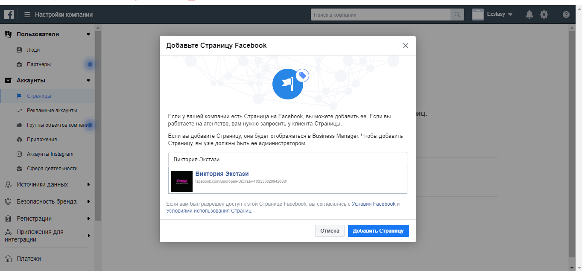The height and width of the screenshot is (271, 582).
Task: Collapse the Аккаунты section arrow
Action: tap(88, 80)
